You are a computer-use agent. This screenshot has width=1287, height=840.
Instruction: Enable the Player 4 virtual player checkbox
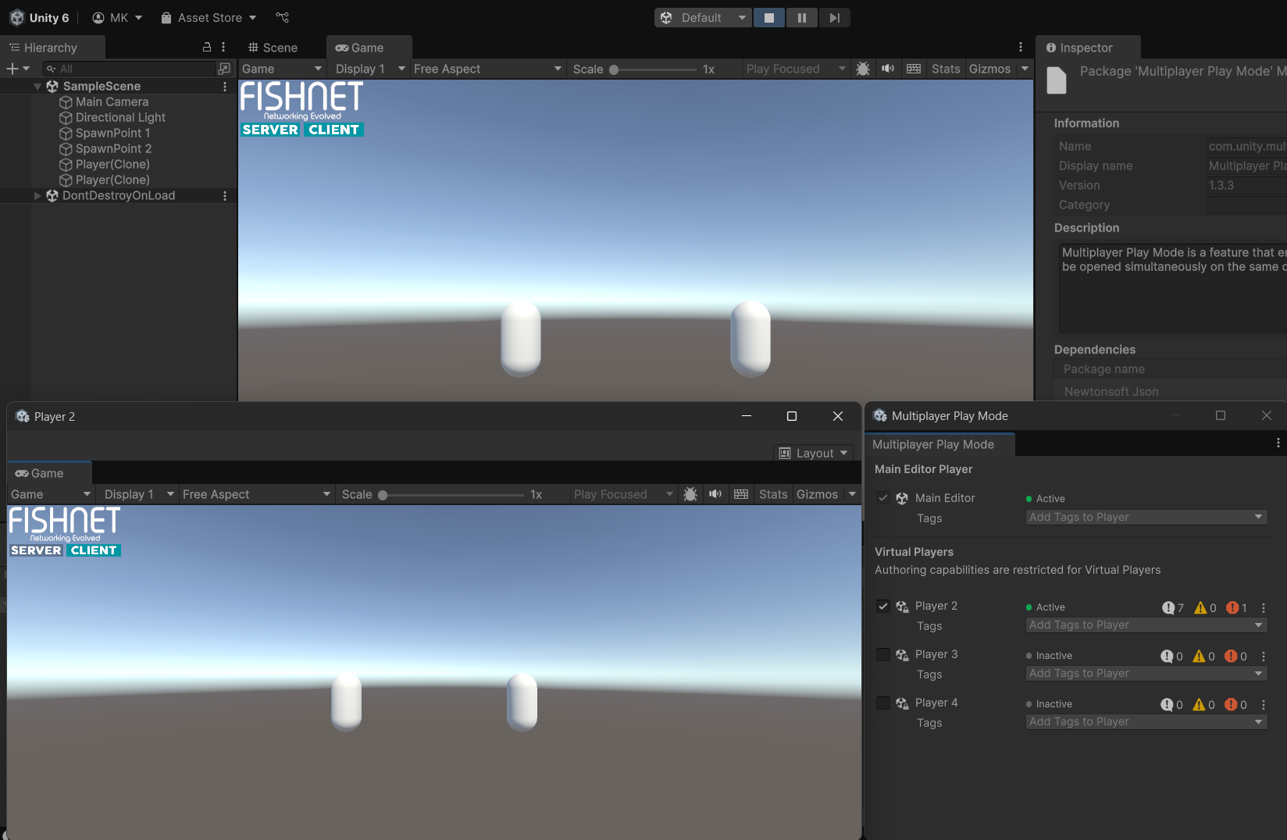tap(883, 703)
